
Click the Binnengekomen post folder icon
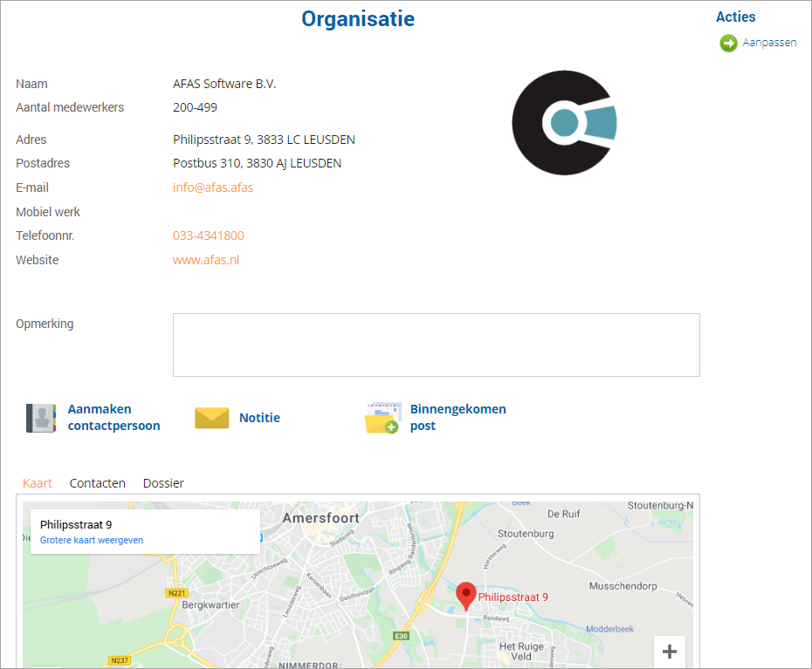coord(382,418)
